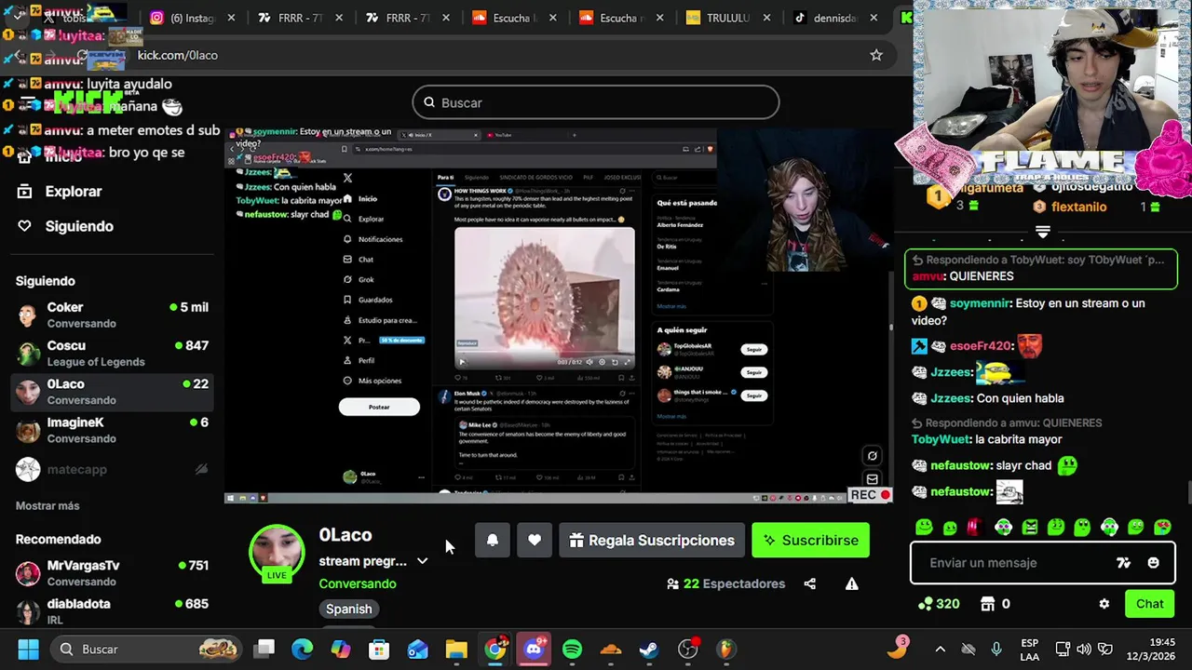Pick the red emote in quick emotes row
The height and width of the screenshot is (670, 1192).
[974, 527]
